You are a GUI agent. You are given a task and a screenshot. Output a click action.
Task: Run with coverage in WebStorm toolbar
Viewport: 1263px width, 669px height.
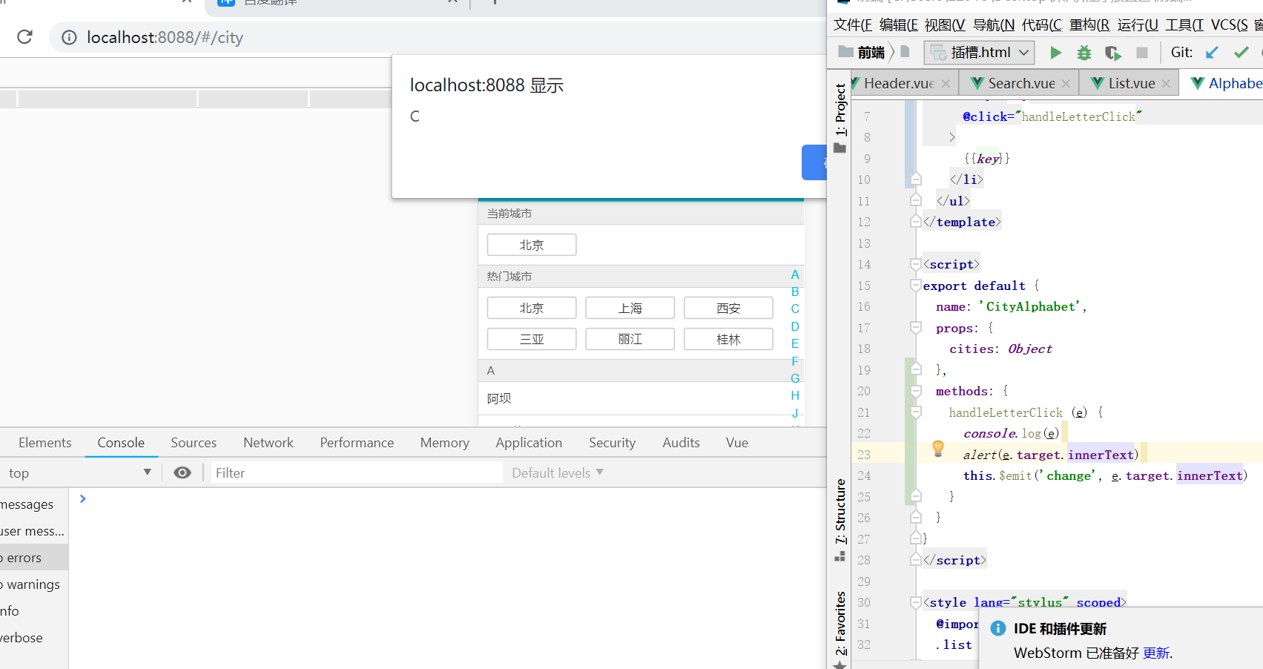coord(1112,53)
